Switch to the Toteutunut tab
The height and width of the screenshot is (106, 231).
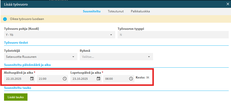click(x=116, y=11)
